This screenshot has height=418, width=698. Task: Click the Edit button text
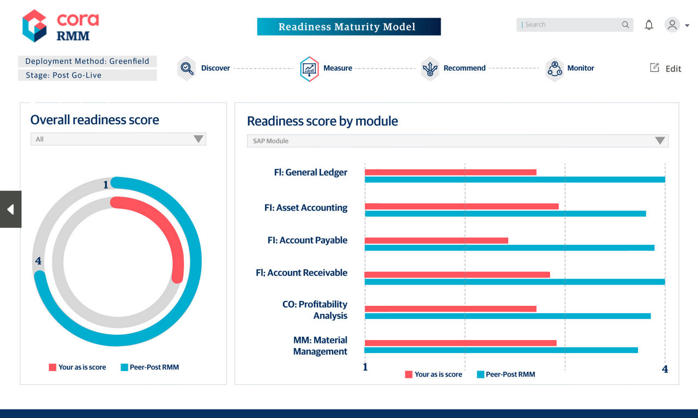(x=673, y=69)
